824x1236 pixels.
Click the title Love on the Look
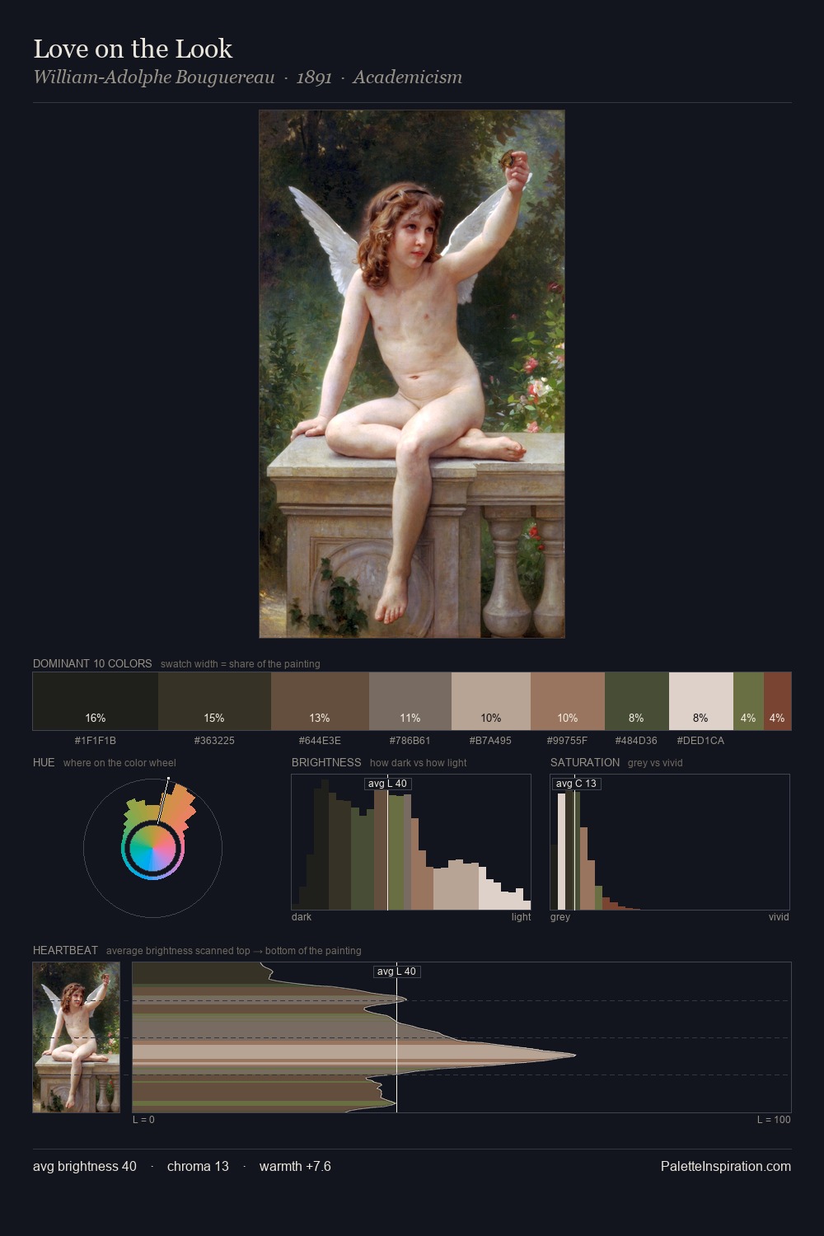133,49
